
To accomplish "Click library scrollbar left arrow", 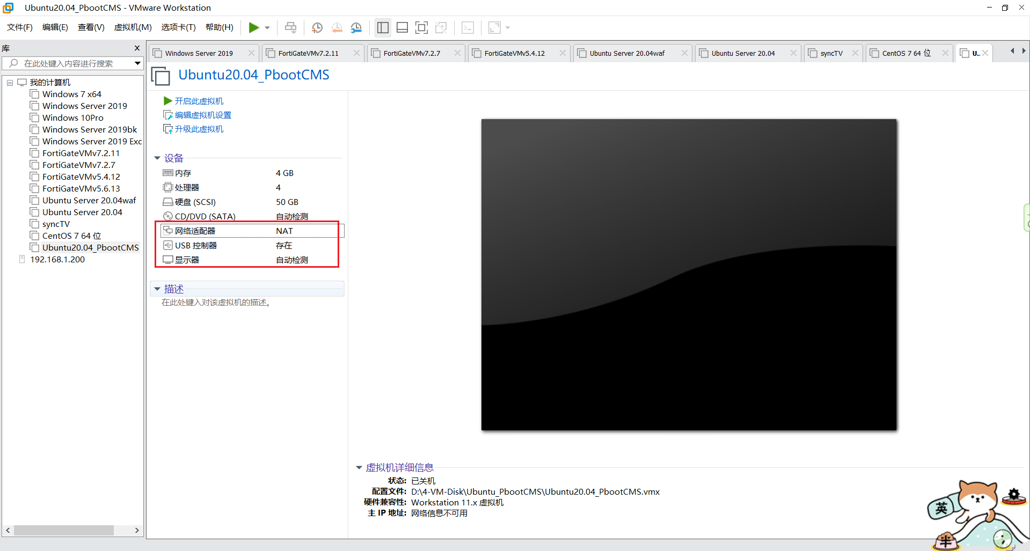I will (x=8, y=531).
